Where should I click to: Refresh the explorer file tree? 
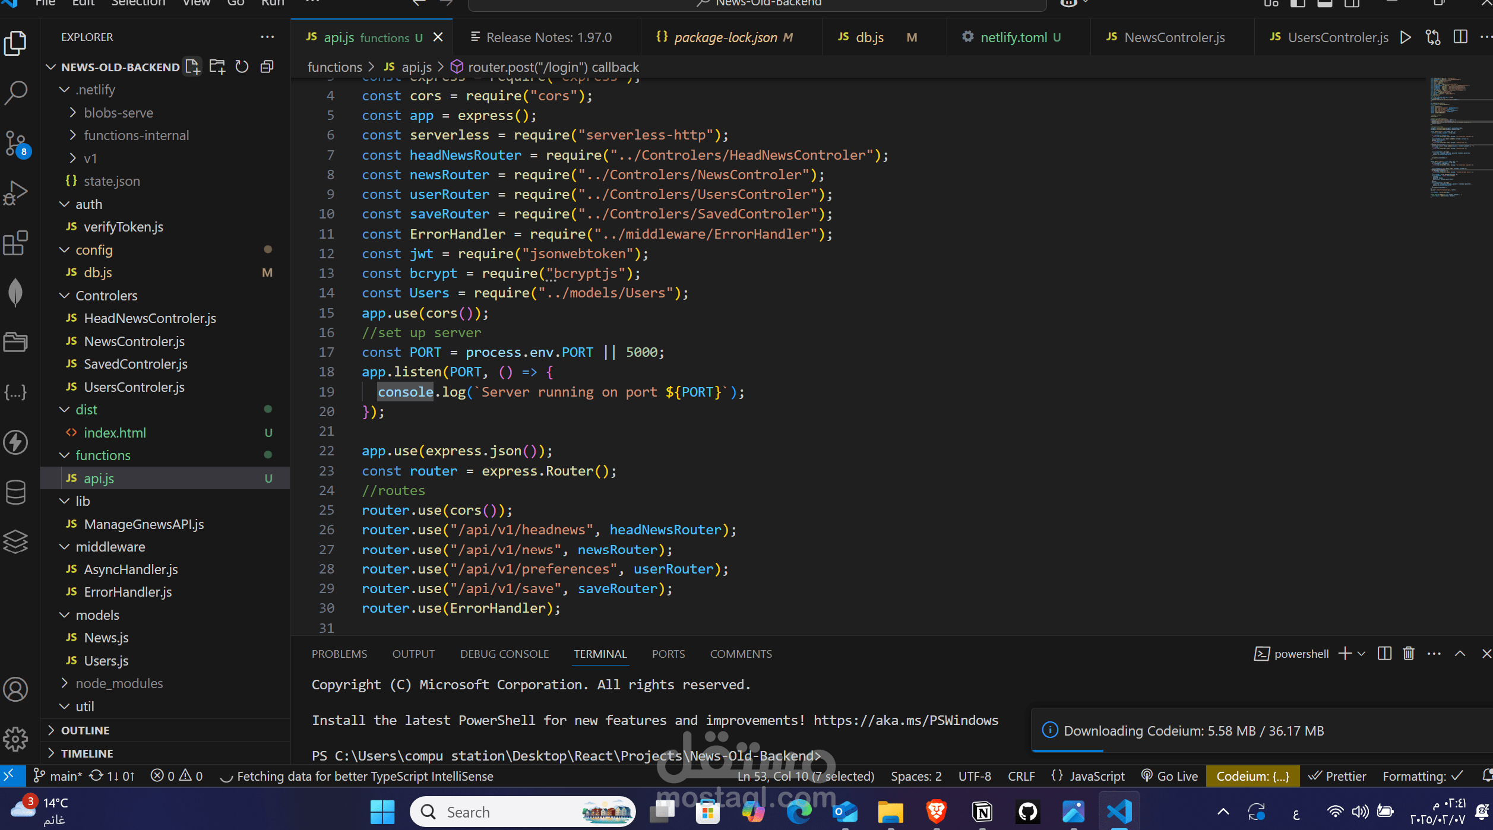click(242, 66)
